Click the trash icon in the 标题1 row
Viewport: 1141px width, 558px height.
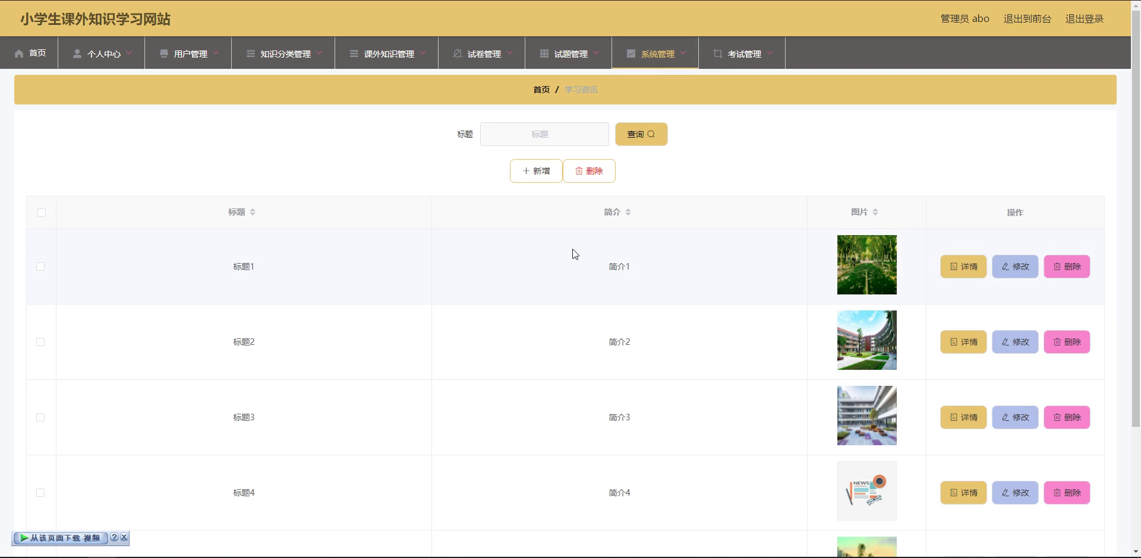(x=1057, y=267)
